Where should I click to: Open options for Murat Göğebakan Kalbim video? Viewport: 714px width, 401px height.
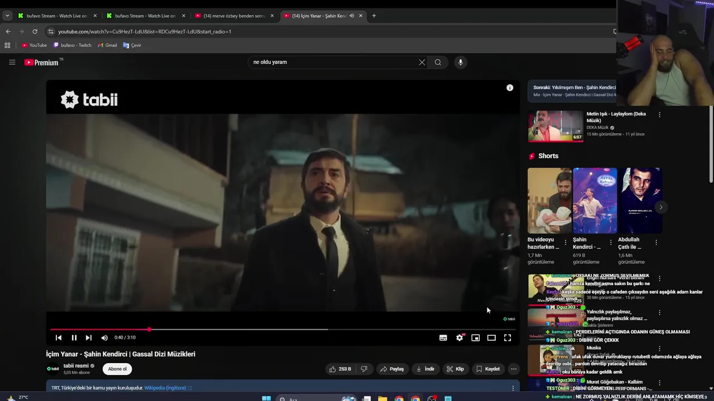[659, 382]
